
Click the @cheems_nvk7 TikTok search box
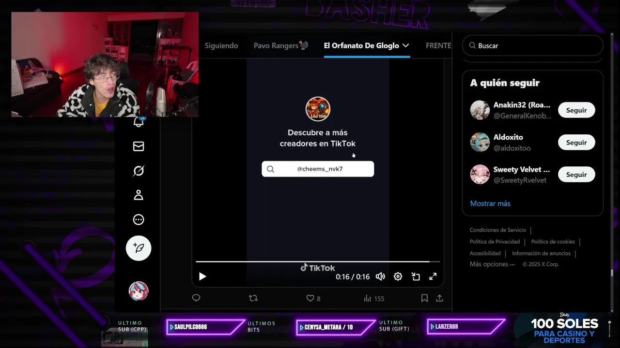[318, 169]
